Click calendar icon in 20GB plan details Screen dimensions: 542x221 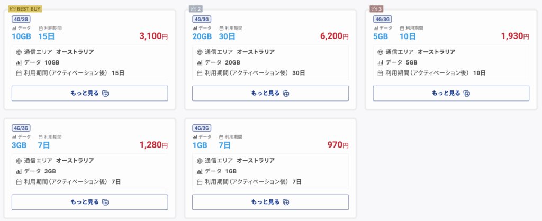[200, 73]
